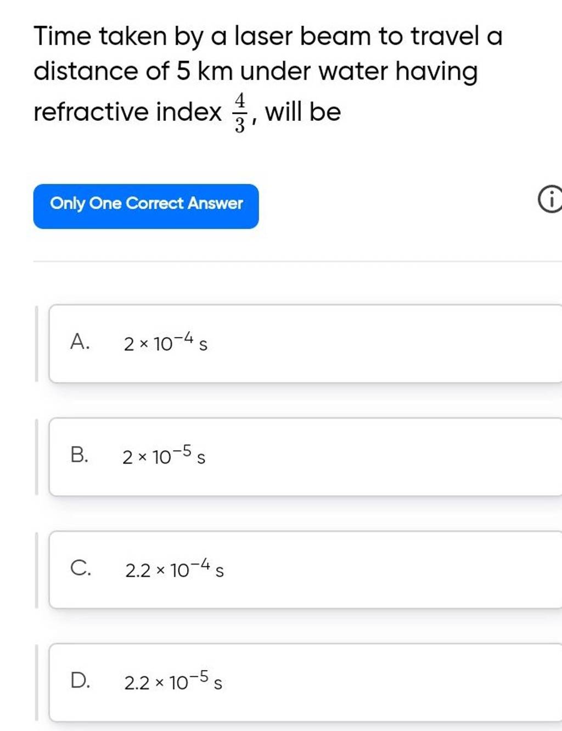Click the letter A option label
The height and width of the screenshot is (731, 562).
tap(80, 343)
